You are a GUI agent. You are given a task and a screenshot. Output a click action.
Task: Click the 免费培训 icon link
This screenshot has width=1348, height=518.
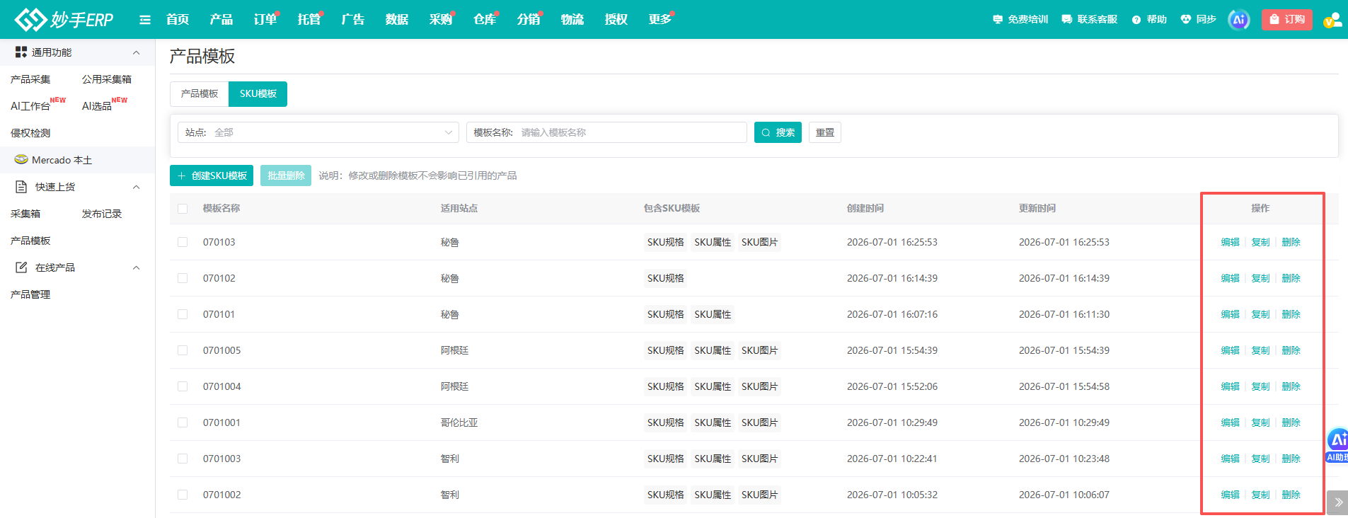click(x=1020, y=19)
